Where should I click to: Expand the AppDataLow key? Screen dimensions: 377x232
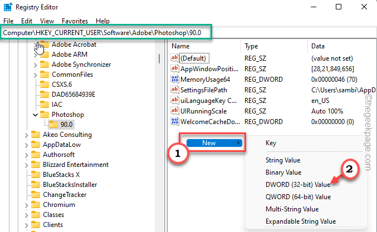click(x=26, y=145)
